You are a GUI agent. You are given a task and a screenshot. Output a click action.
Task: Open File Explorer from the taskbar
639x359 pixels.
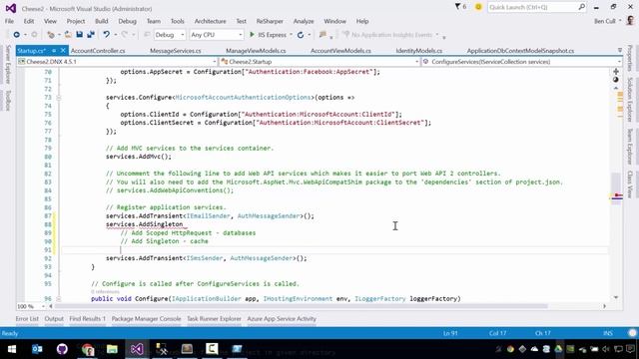tap(112, 349)
